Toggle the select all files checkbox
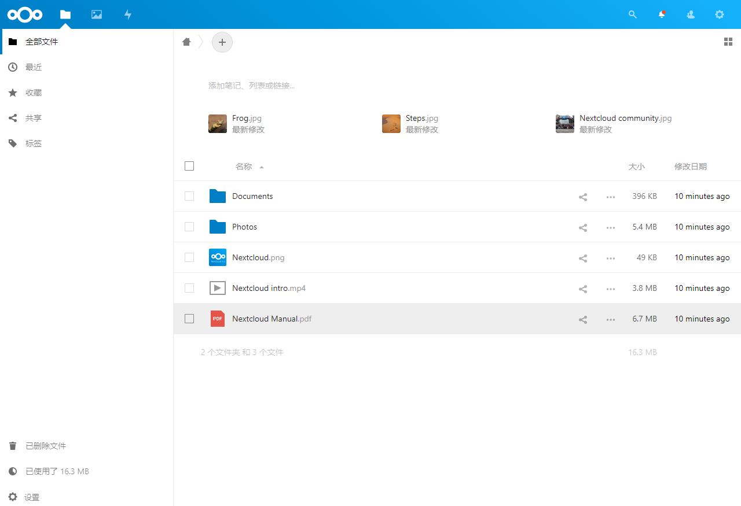 pos(189,166)
